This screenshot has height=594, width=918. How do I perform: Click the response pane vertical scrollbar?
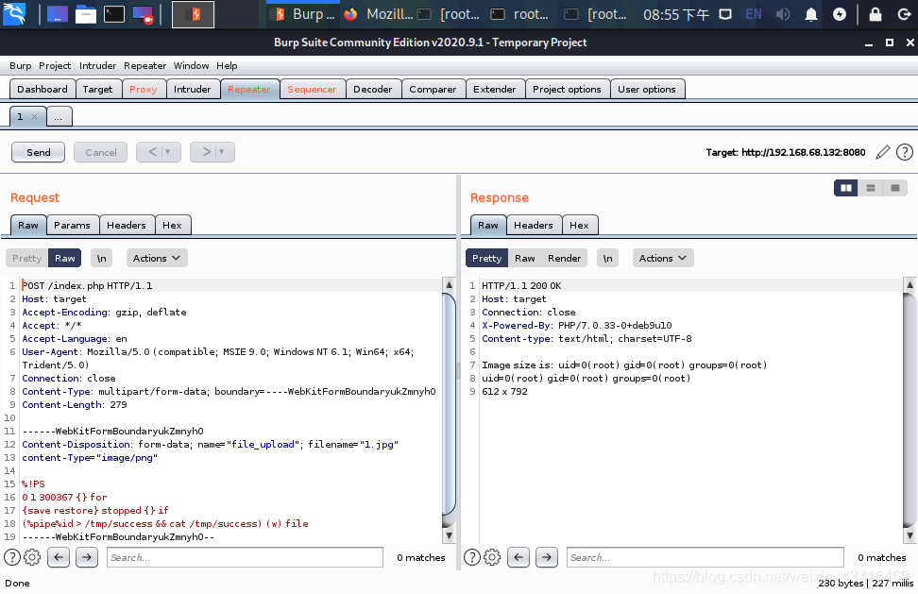pos(909,410)
